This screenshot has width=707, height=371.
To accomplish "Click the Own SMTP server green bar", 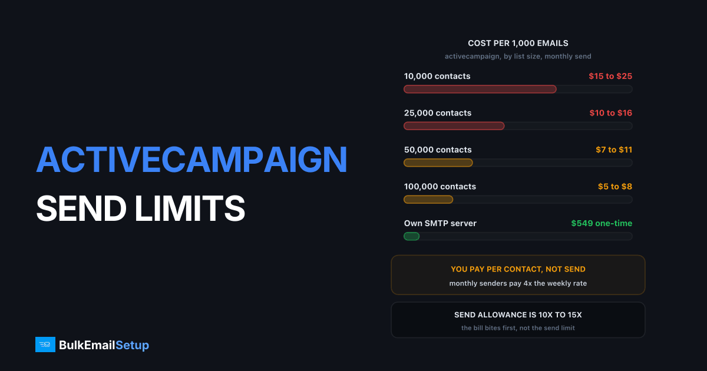I will coord(411,236).
